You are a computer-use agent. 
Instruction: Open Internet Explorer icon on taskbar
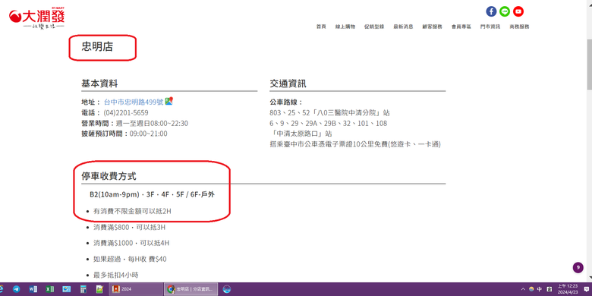pyautogui.click(x=2, y=289)
